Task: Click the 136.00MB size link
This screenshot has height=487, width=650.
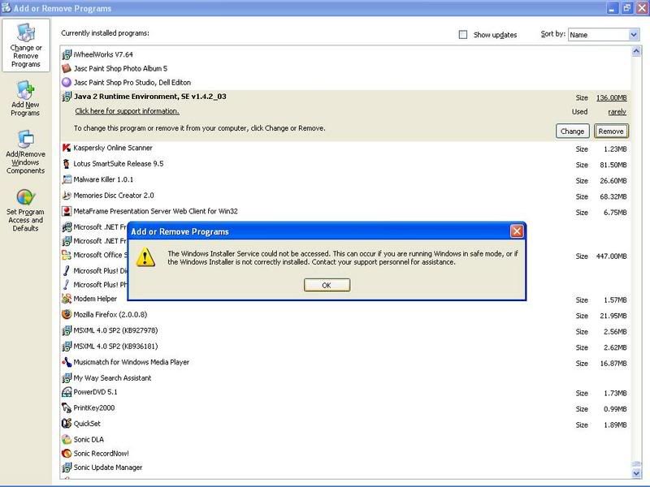Action: click(612, 97)
